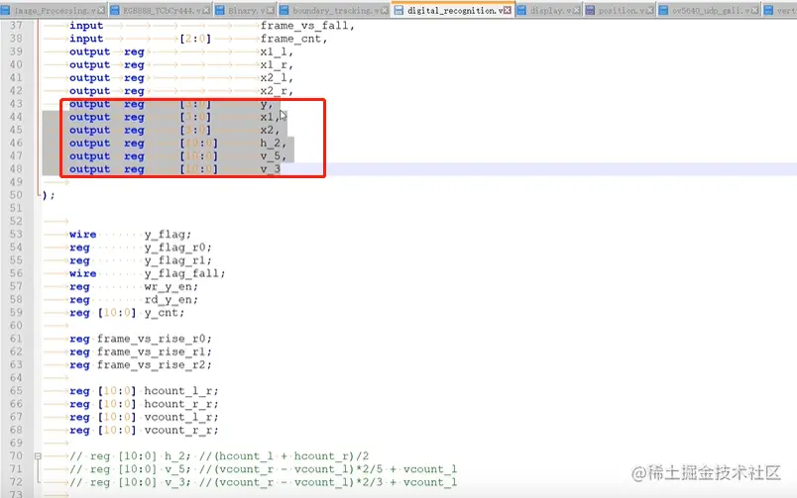Click the file icon on ov5640_udp_gmii.v tab
Viewport: 797px width, 498px height.
point(663,10)
